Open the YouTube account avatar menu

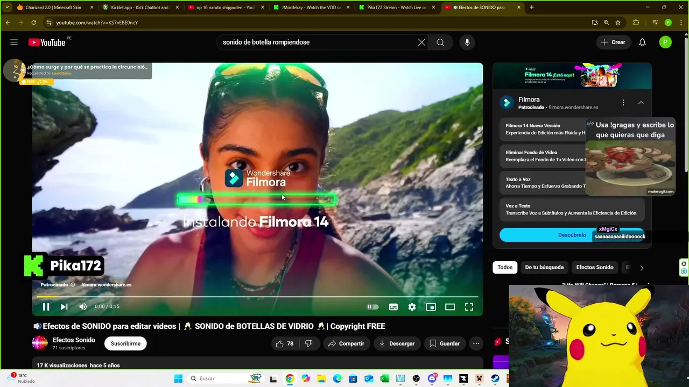coord(665,42)
